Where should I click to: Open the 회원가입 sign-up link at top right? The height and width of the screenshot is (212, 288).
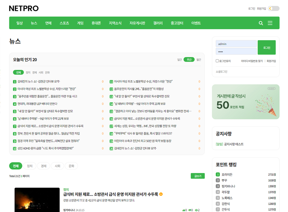[x=261, y=8]
